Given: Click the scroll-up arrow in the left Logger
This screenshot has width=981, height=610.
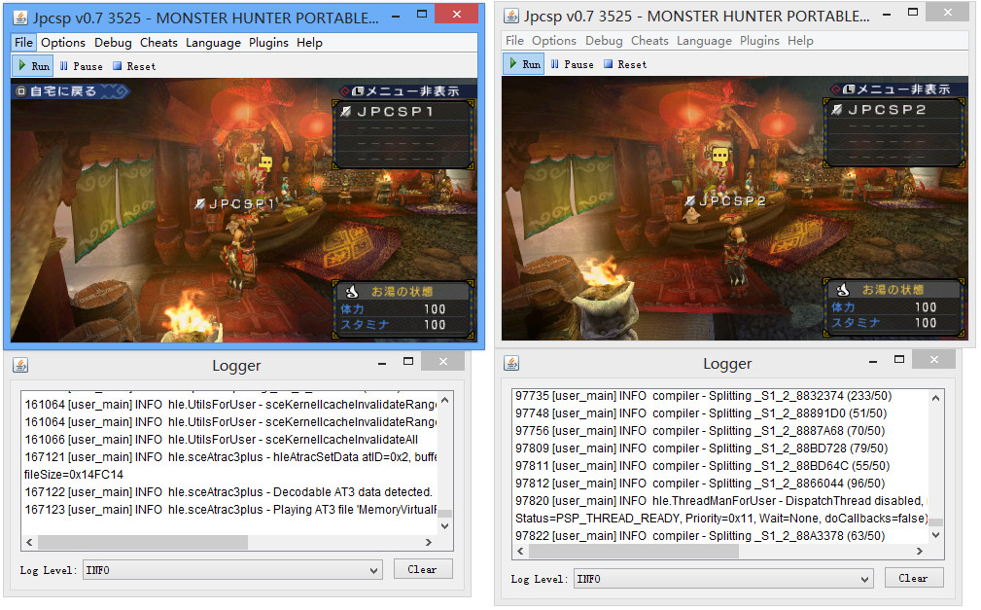Looking at the screenshot, I should coord(445,400).
